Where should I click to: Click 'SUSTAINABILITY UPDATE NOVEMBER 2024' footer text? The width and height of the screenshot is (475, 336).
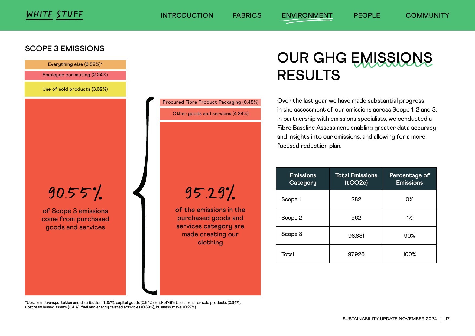(389, 319)
